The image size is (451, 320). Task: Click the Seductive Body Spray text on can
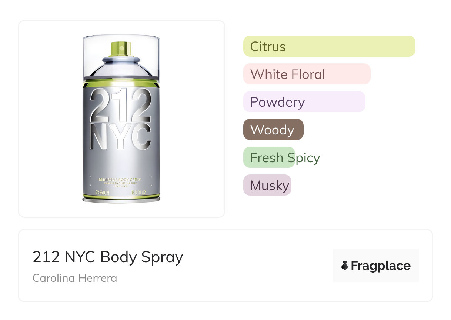pyautogui.click(x=121, y=179)
